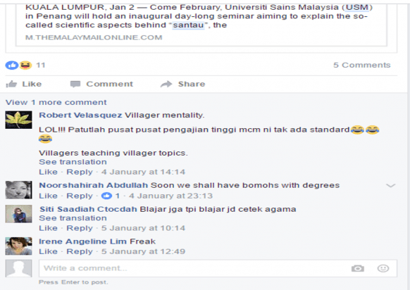Open timestamp 4 January at 14:14
Screen dimensions: 410x290
tap(143, 172)
